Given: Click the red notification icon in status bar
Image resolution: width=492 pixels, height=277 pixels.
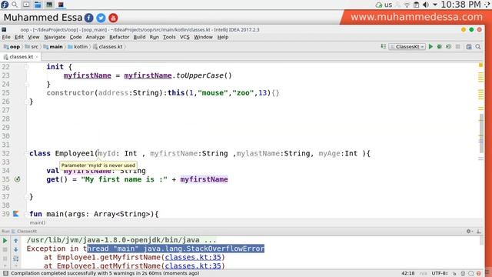Looking at the screenshot, I should [x=479, y=274].
